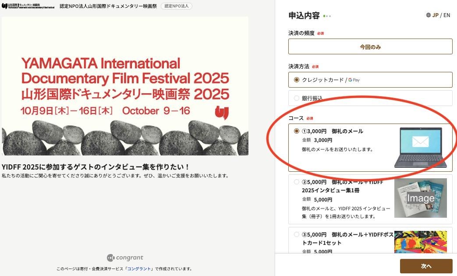Select the ①3,000円 御礼のメール course
Image resolution: width=457 pixels, height=276 pixels.
coord(297,131)
